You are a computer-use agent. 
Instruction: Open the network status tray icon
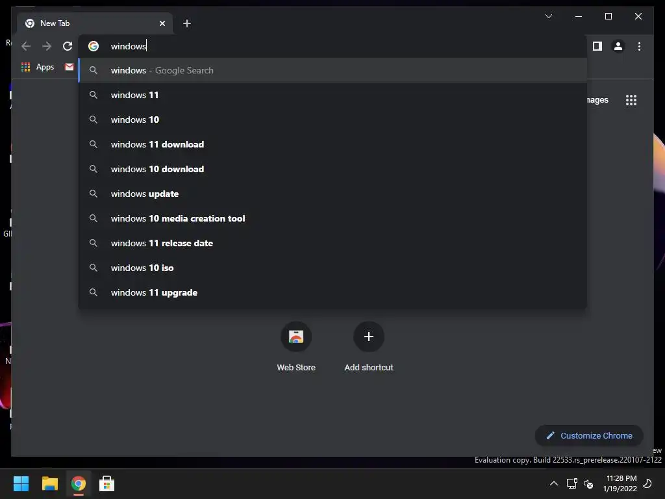coord(571,483)
